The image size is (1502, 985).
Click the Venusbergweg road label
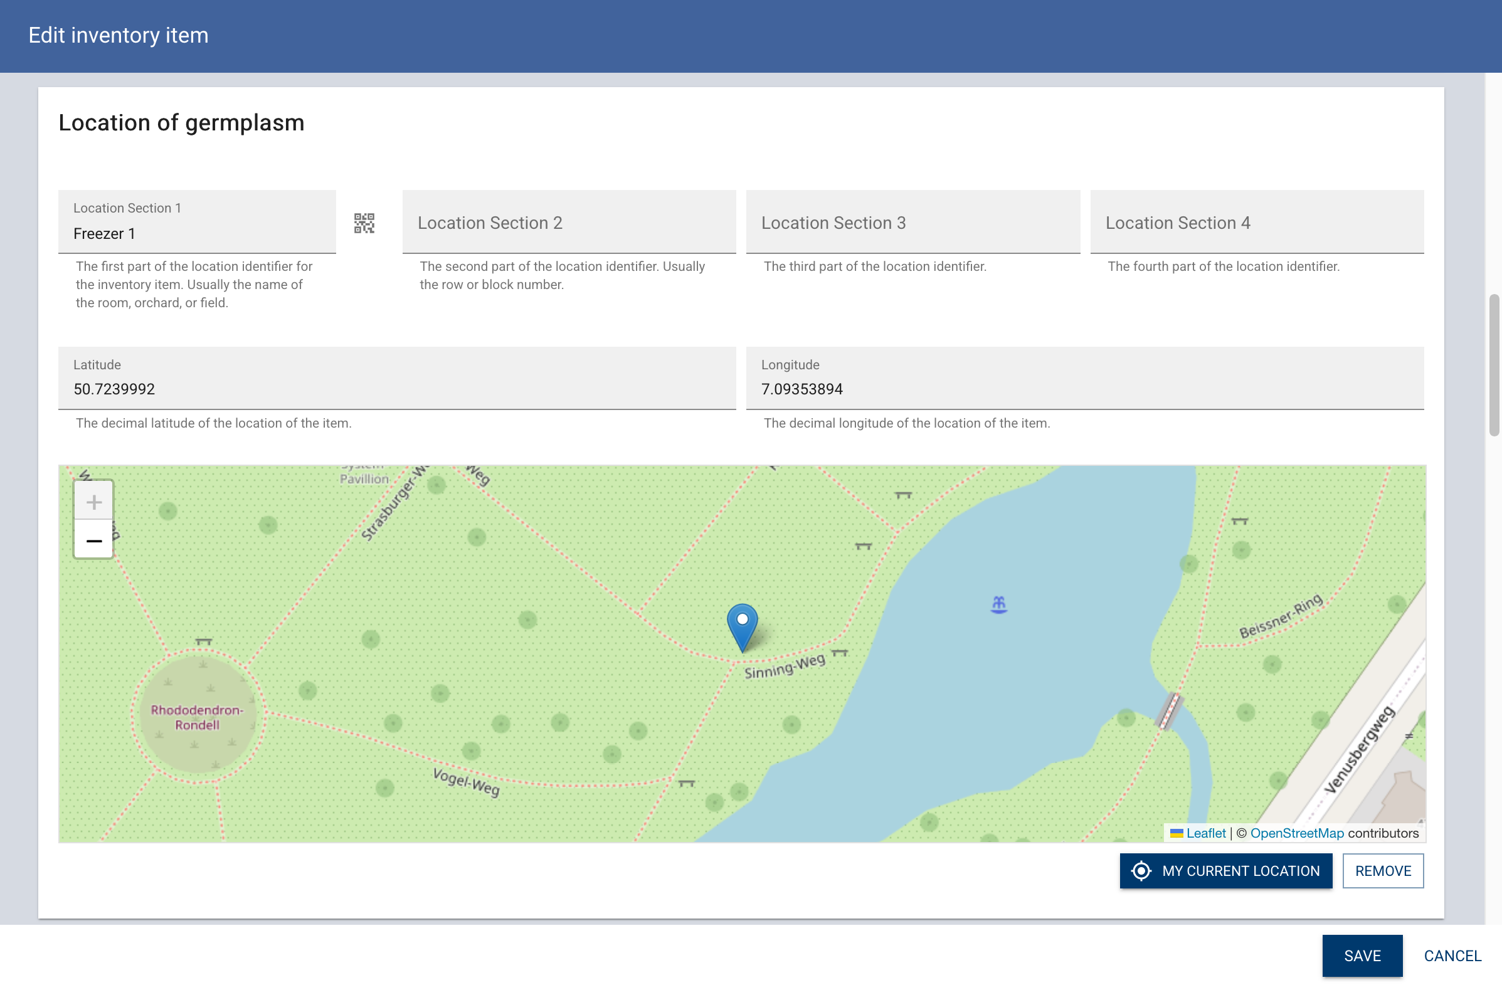click(x=1359, y=750)
